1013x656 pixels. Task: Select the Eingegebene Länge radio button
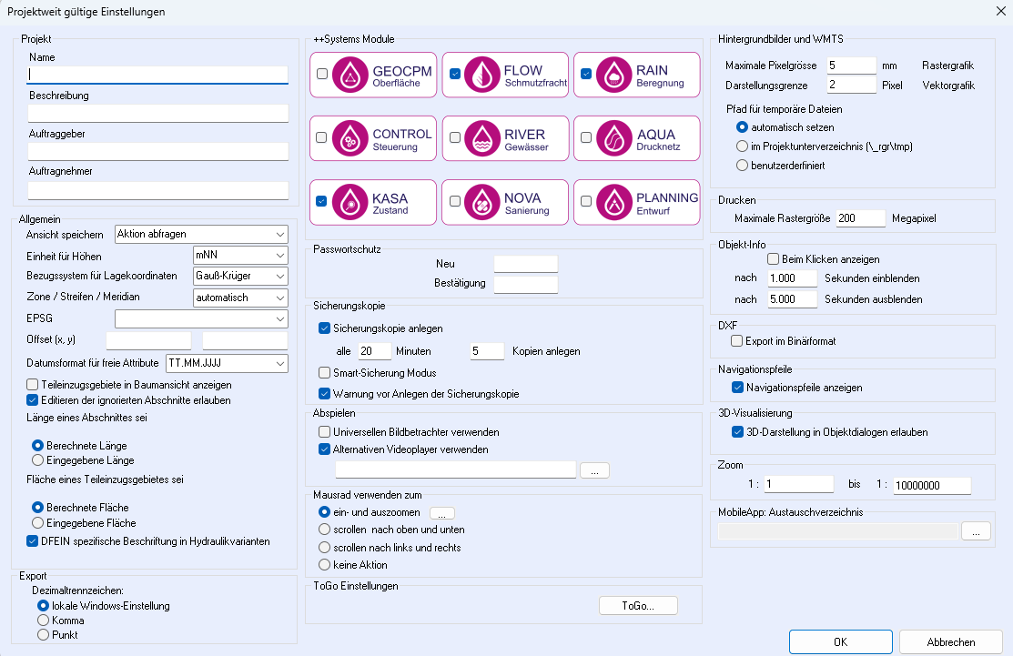tap(38, 461)
